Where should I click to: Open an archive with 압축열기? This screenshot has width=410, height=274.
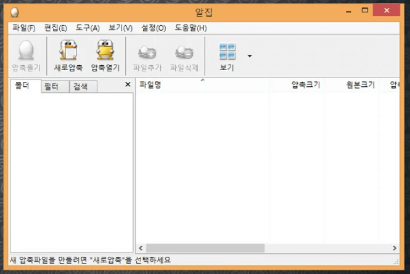click(x=105, y=56)
